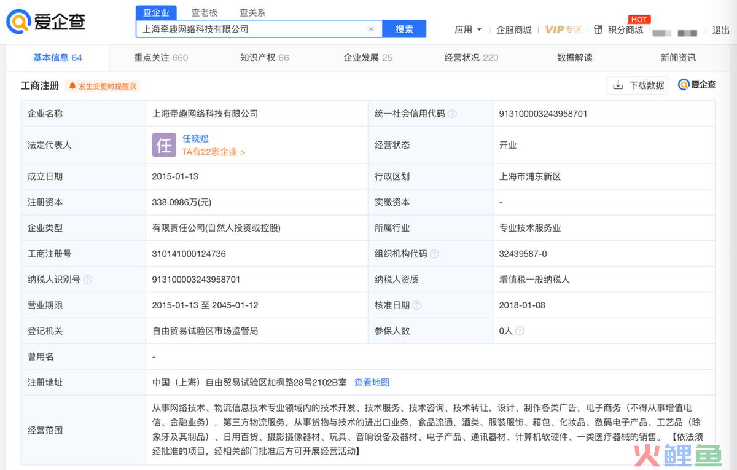Switch to the 重点关注 tab
Image resolution: width=737 pixels, height=470 pixels.
[x=161, y=58]
